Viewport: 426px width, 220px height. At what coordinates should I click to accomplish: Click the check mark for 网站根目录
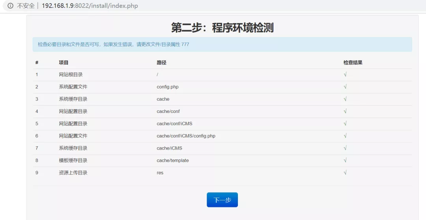(x=345, y=74)
